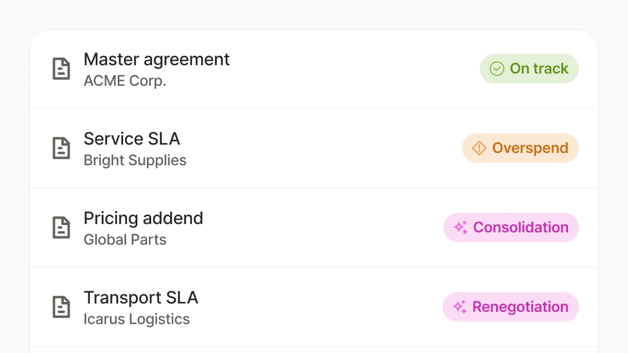628x353 pixels.
Task: Click the warning diamond icon in Overspend badge
Action: click(x=479, y=148)
